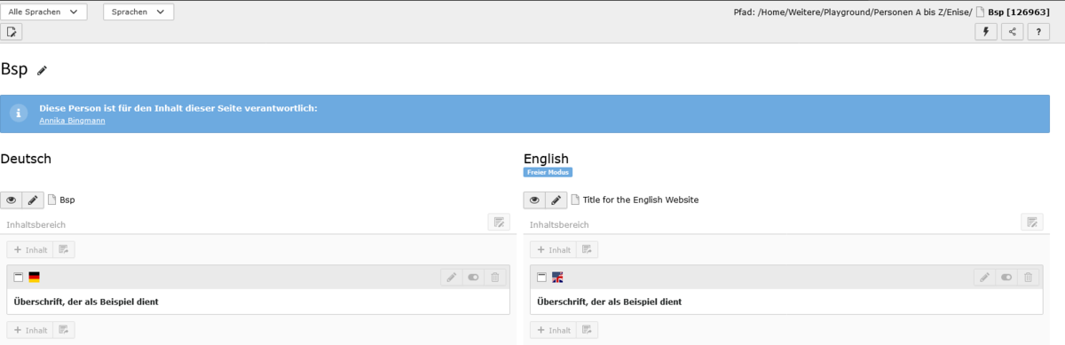The image size is (1065, 345).
Task: Open help via the question mark icon
Action: [x=1039, y=32]
